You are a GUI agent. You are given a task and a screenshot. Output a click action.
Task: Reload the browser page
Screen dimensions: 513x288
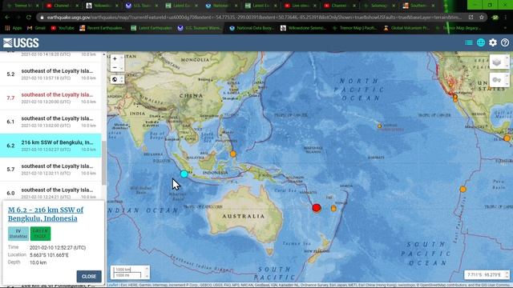(x=29, y=18)
